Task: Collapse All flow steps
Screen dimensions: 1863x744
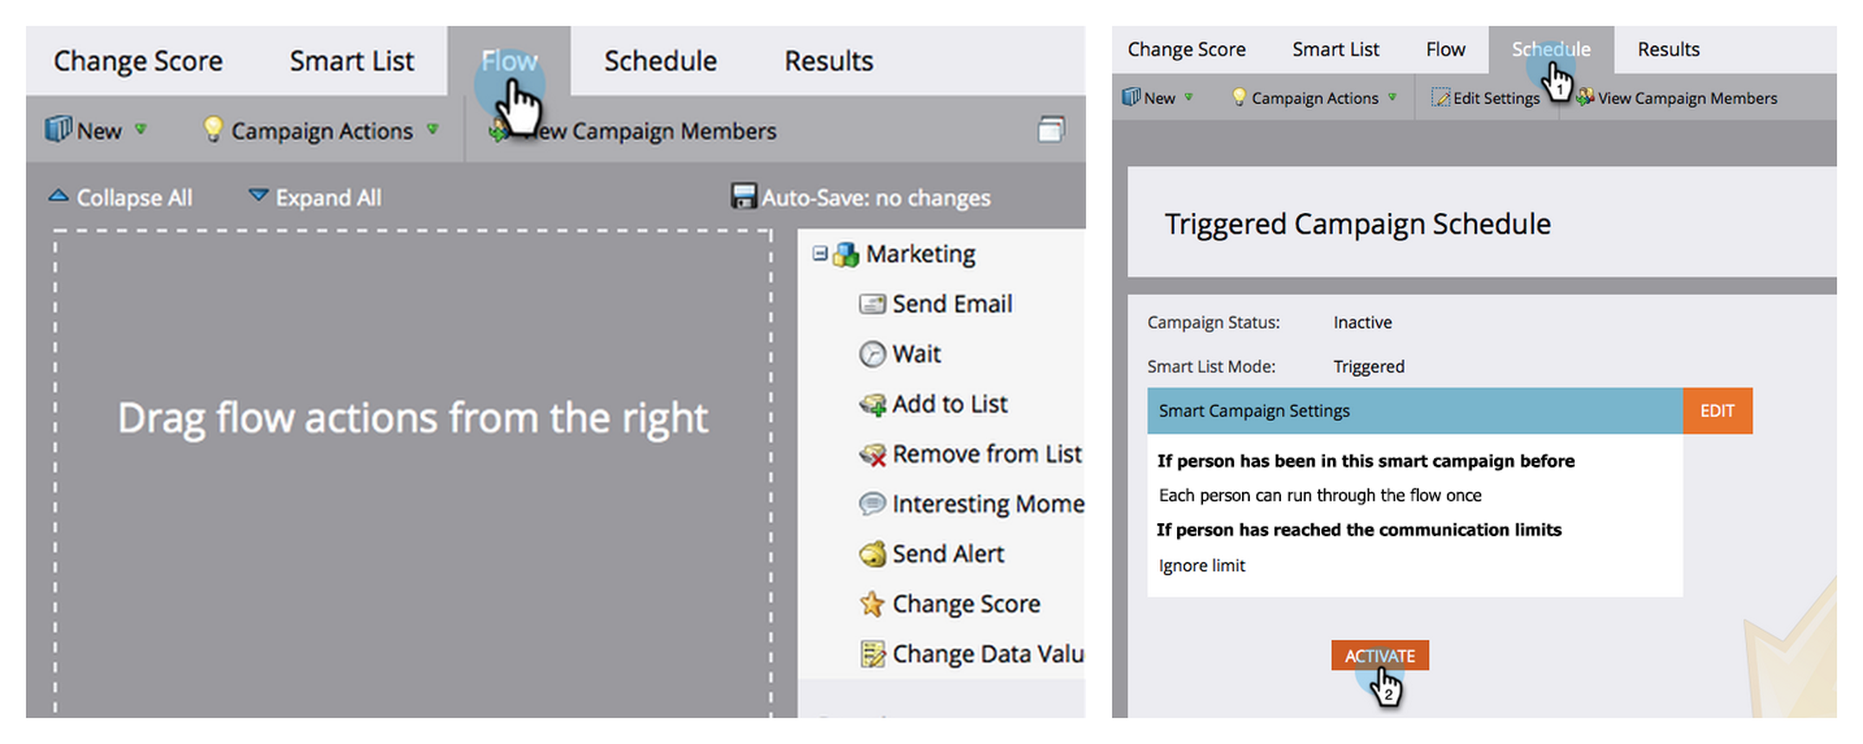Action: coord(120,197)
